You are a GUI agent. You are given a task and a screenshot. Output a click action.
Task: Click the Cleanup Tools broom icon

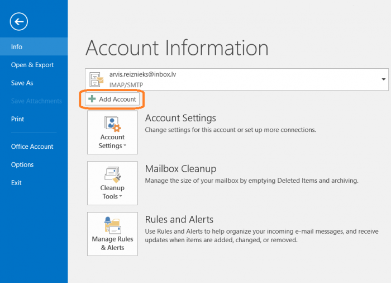click(113, 174)
